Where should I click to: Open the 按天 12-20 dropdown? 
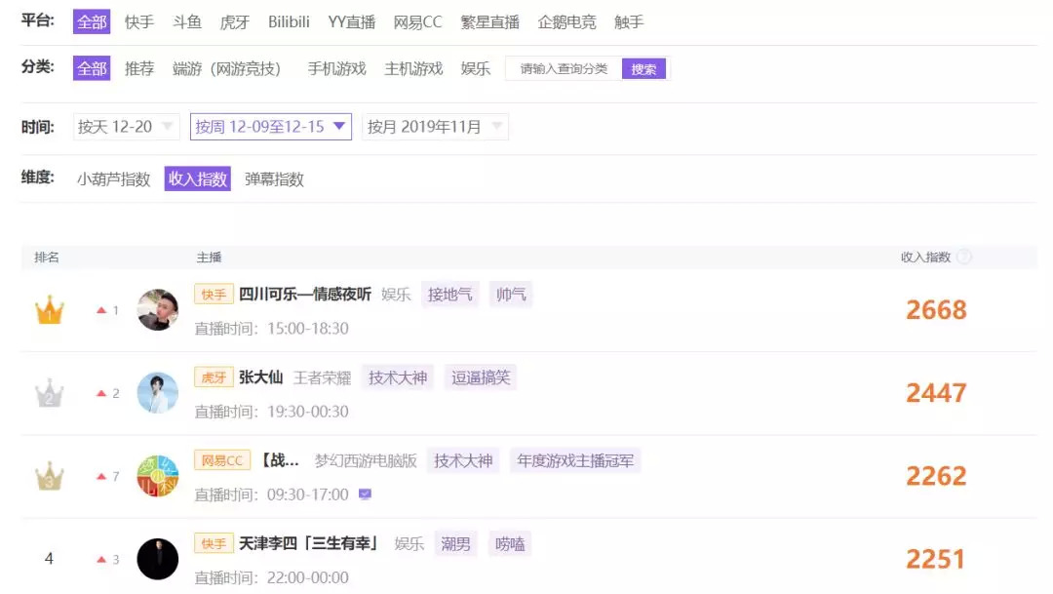[126, 127]
